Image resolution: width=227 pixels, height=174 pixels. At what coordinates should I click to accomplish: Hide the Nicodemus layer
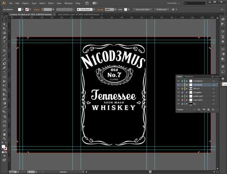(x=178, y=81)
